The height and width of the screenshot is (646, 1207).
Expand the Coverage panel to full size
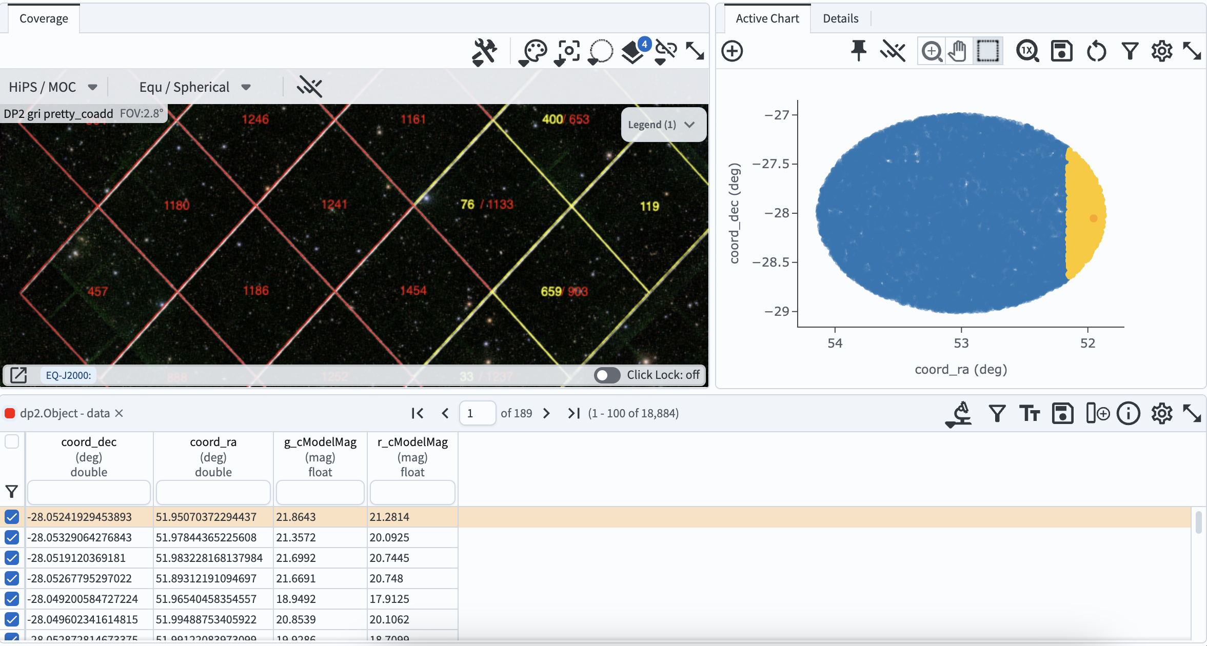tap(695, 51)
